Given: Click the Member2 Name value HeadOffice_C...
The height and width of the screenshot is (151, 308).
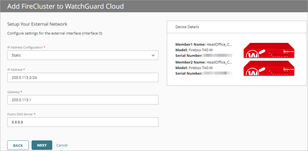Looking at the screenshot, I should point(219,62).
